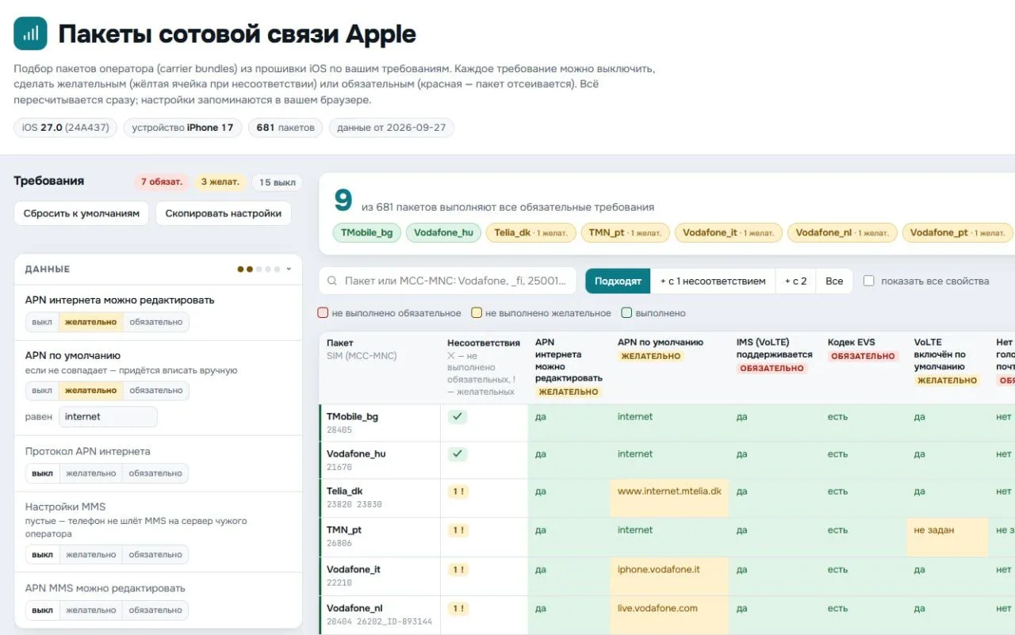Image resolution: width=1015 pixels, height=635 pixels.
Task: Click the mismatch badge in the Telia_dk row
Action: [458, 492]
